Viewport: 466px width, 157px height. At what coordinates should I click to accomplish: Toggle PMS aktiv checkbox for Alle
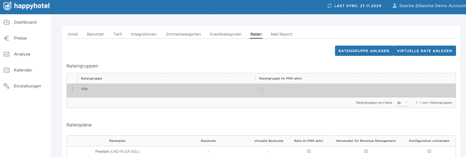point(261,90)
